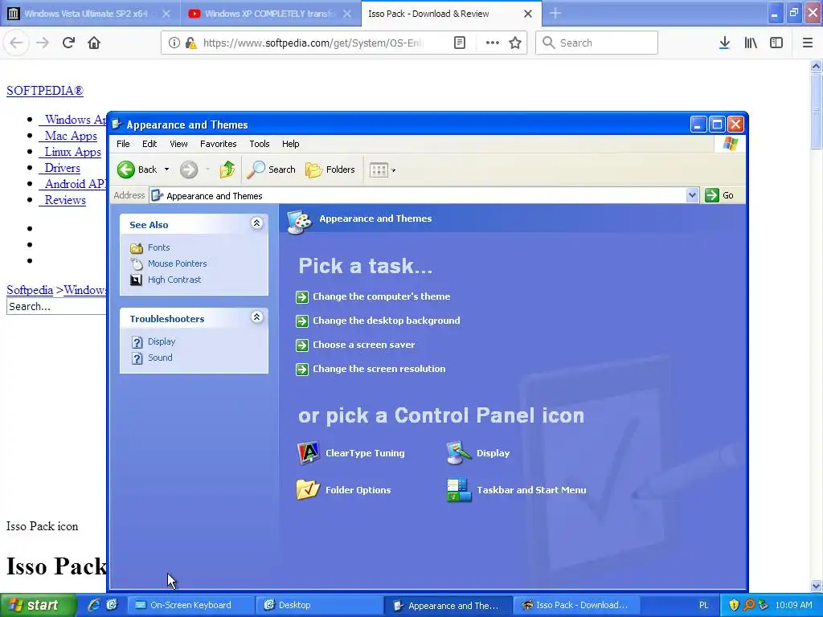The height and width of the screenshot is (617, 823).
Task: Open the Sound troubleshooter
Action: point(160,358)
